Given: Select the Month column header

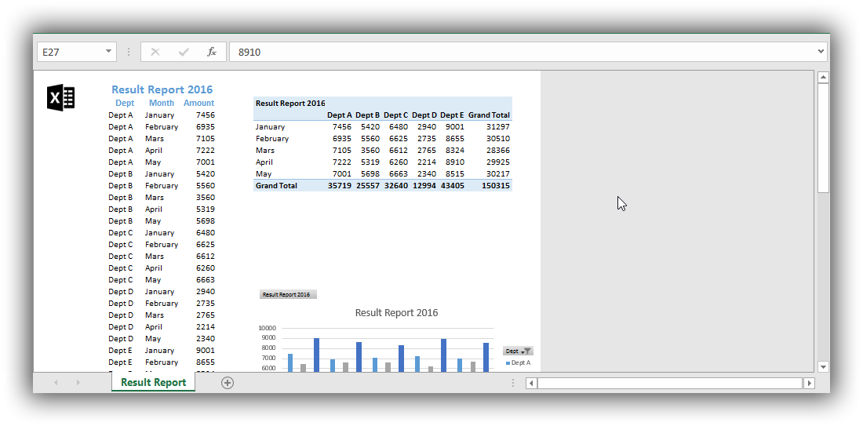Looking at the screenshot, I should 162,103.
